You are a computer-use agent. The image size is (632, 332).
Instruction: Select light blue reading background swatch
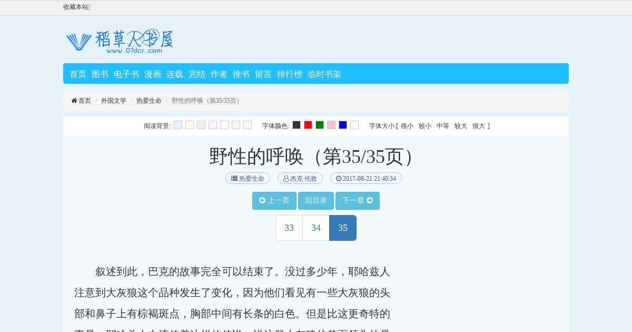pyautogui.click(x=178, y=125)
